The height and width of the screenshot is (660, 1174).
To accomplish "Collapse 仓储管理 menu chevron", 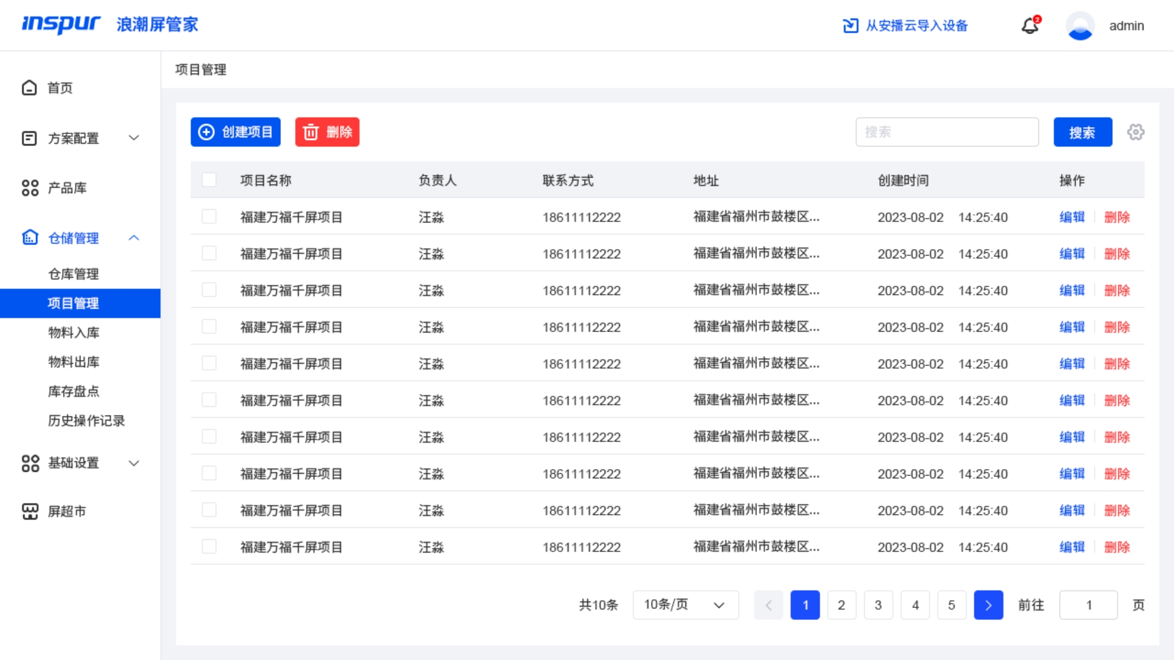I will (134, 238).
